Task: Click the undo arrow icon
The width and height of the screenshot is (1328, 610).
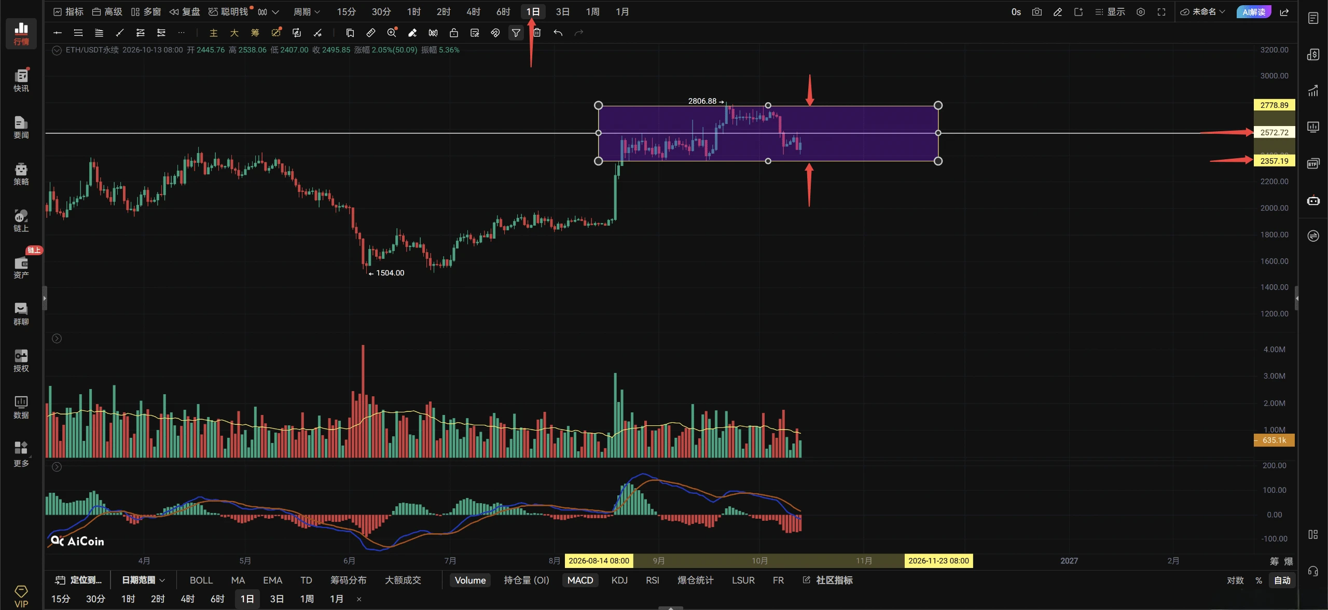Action: pyautogui.click(x=558, y=33)
